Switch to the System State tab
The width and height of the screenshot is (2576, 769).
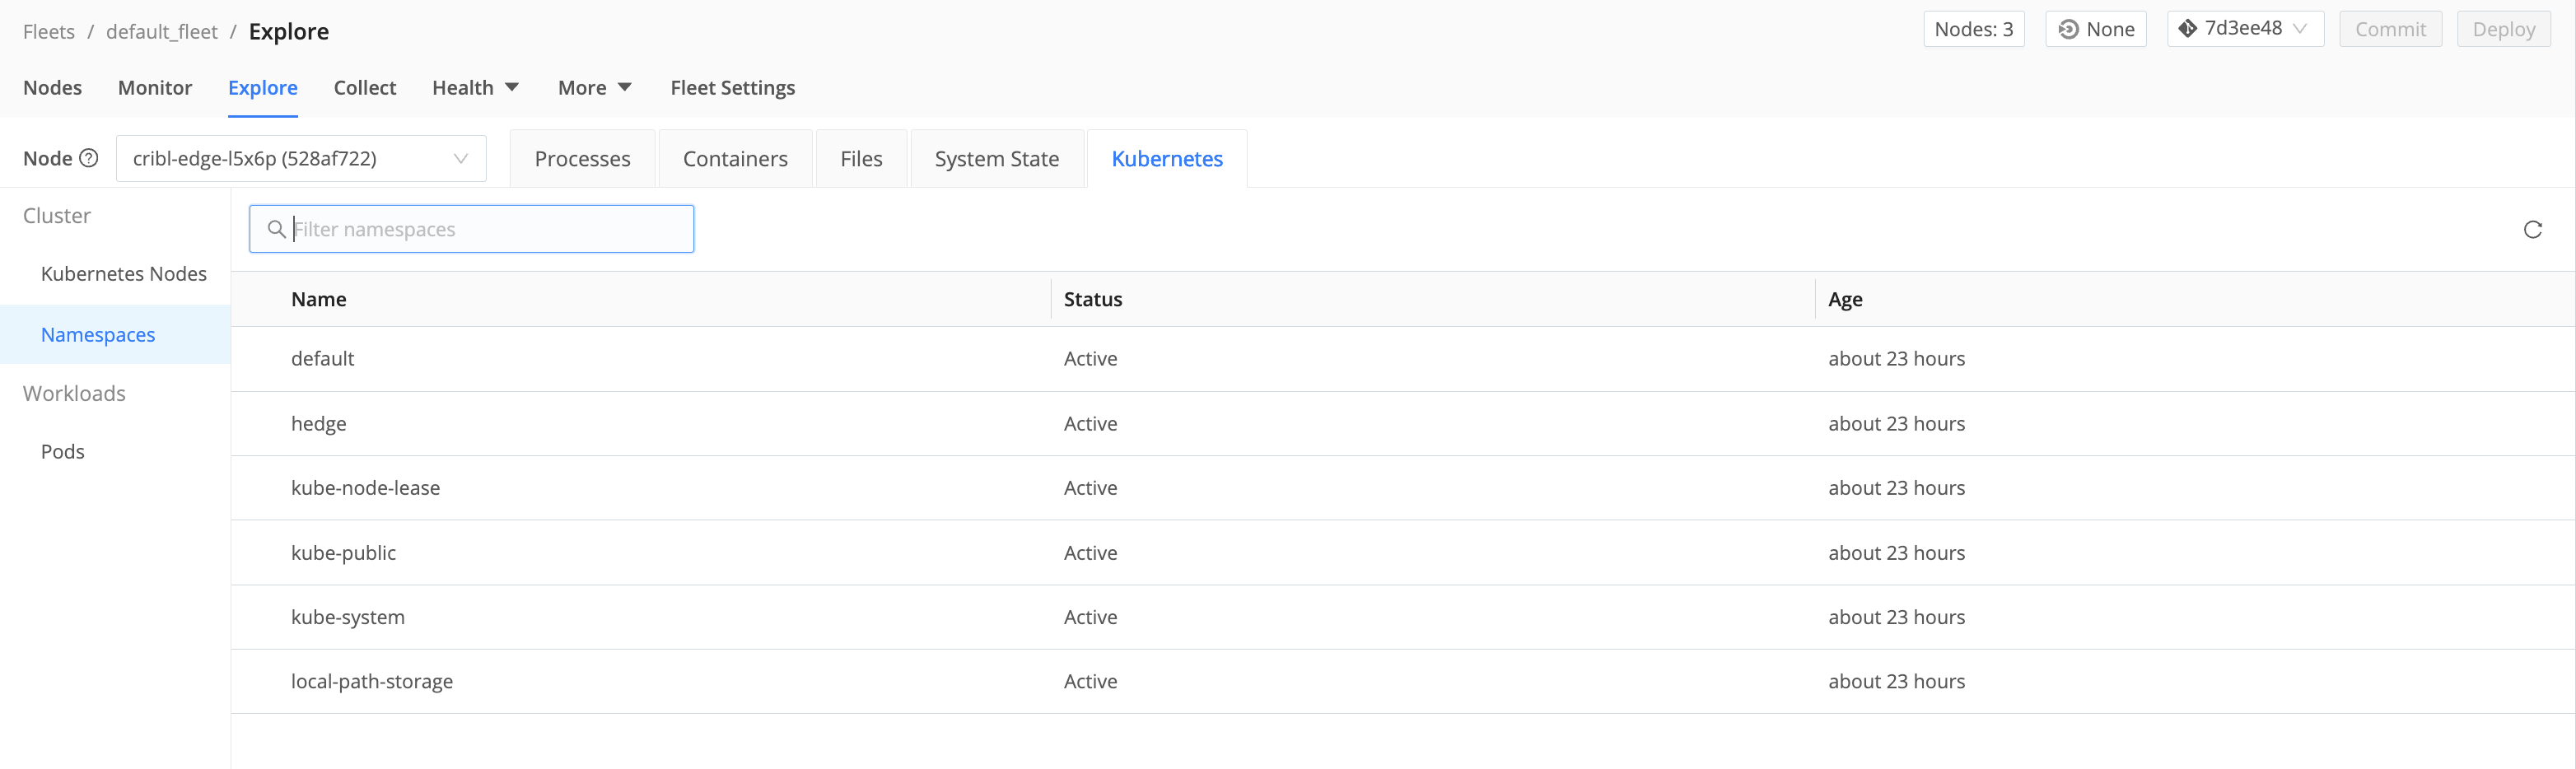tap(997, 158)
